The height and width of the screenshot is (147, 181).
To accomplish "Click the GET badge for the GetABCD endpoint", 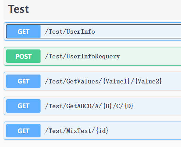I will tap(23, 106).
